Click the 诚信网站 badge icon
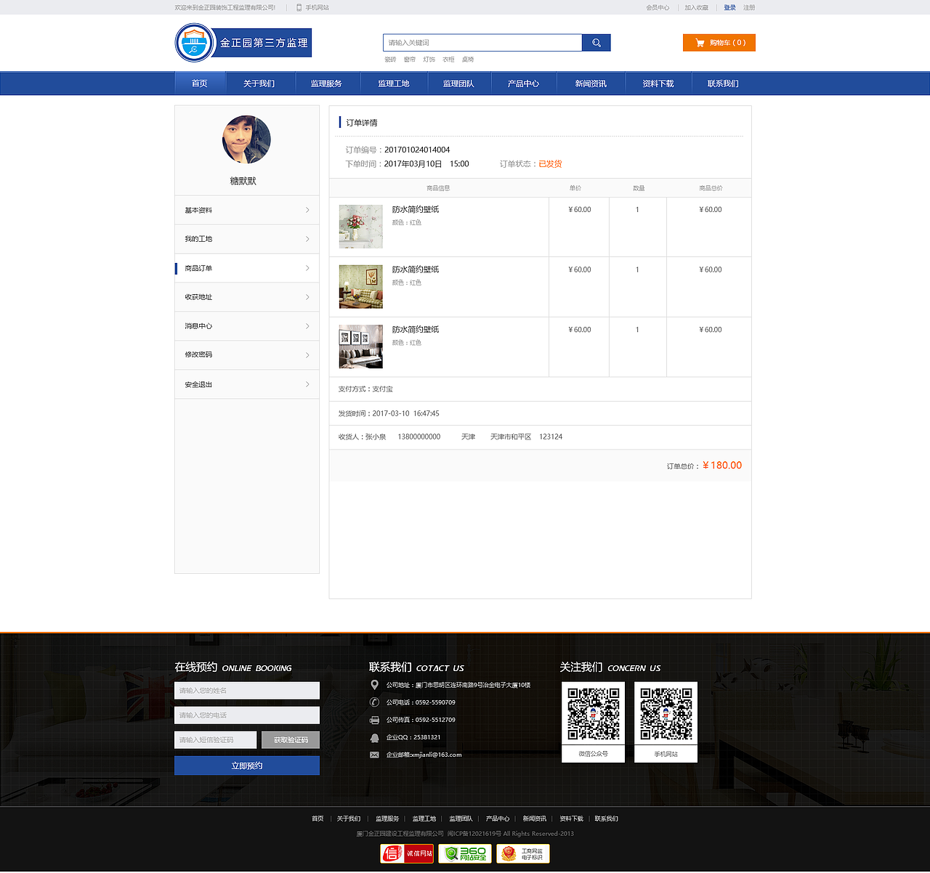The height and width of the screenshot is (873, 930). coord(407,853)
